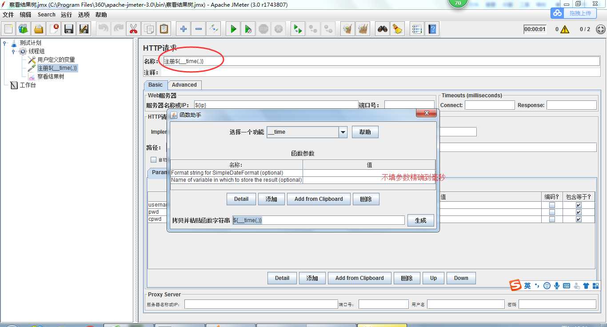
Task: Toggle the 包含等于 checkbox in cpwd row
Action: pos(579,219)
